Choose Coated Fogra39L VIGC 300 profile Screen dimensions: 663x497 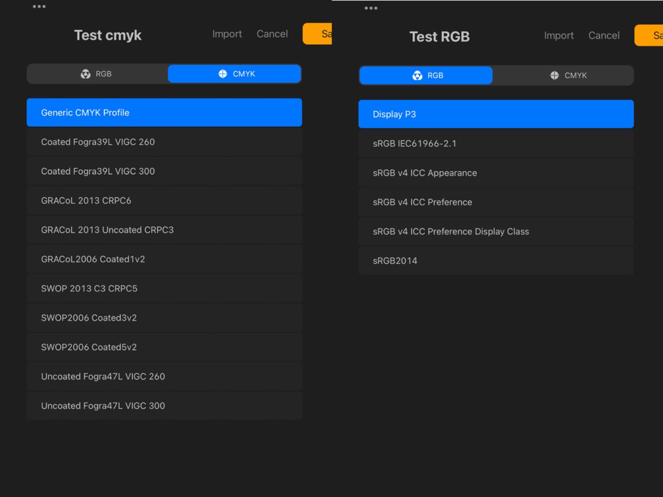164,171
